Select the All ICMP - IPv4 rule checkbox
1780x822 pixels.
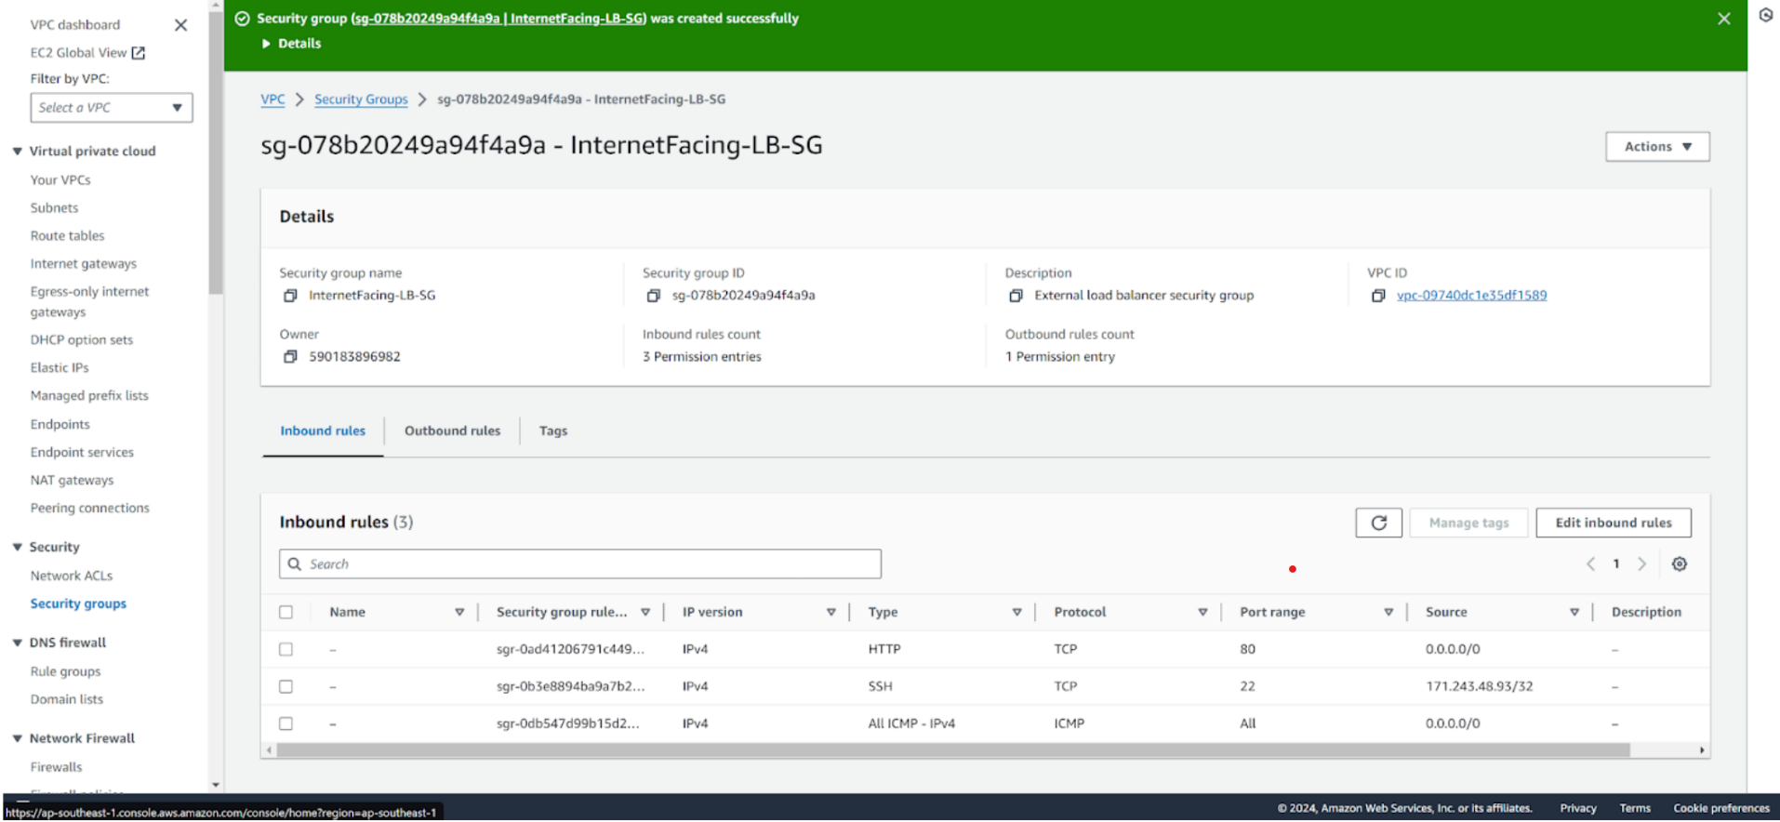click(286, 724)
